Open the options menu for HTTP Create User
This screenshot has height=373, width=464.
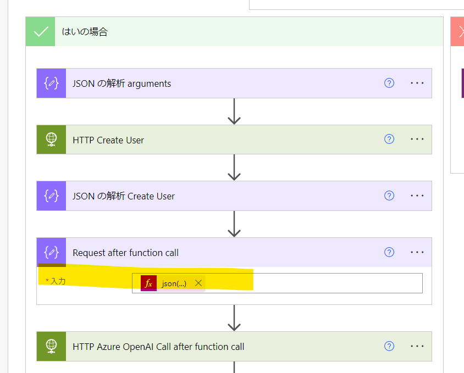coord(417,139)
